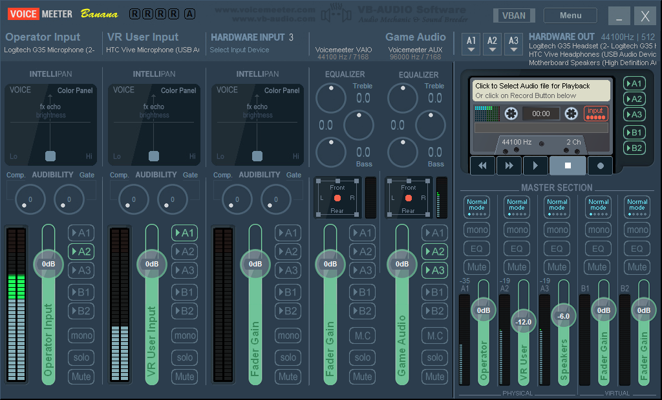Switch Hardware Input 3 to Color Panel
Image resolution: width=662 pixels, height=400 pixels.
point(282,90)
